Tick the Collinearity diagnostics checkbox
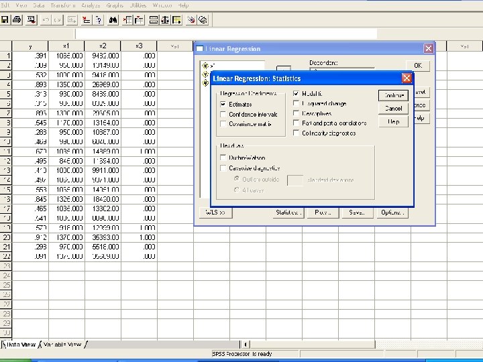The width and height of the screenshot is (483, 362). click(x=296, y=133)
